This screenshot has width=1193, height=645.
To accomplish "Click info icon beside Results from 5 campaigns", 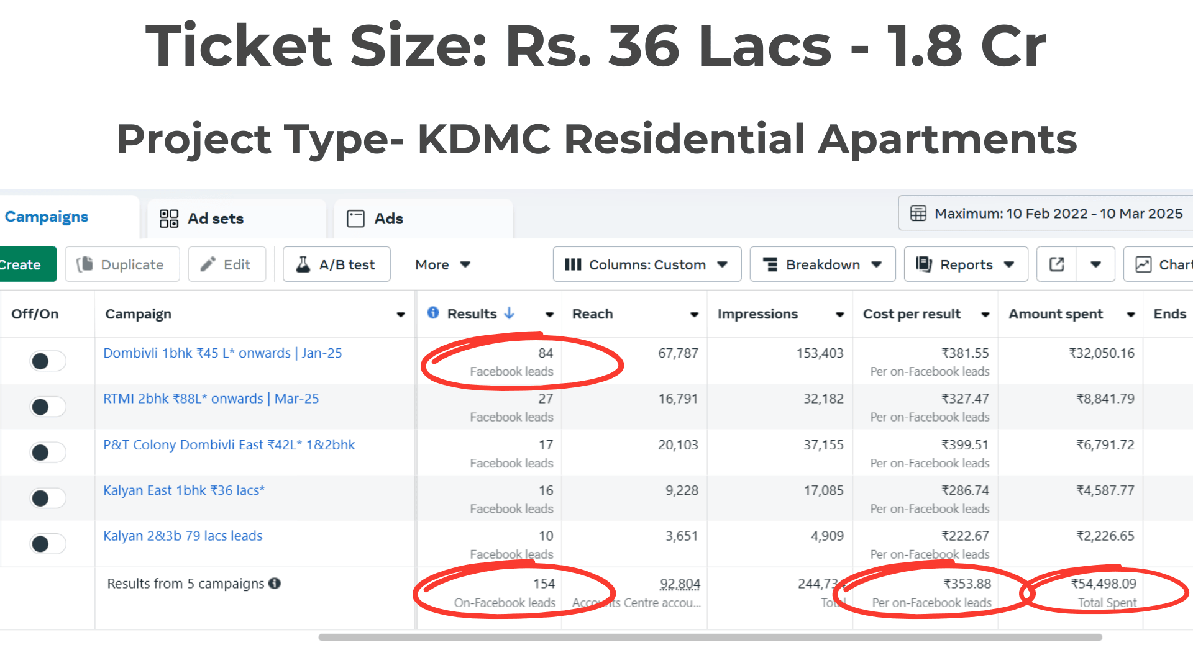I will (x=275, y=584).
